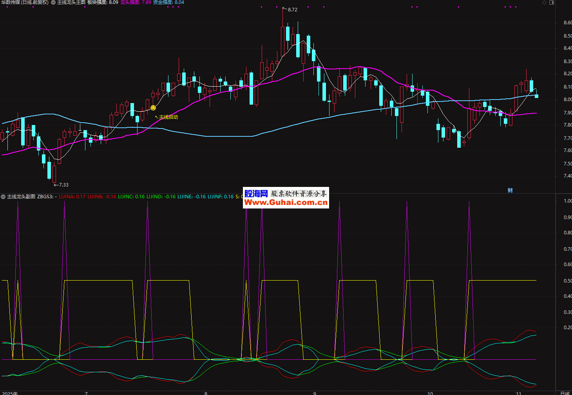
Task: Click the 2025年 label on the time axis
Action: [x=10, y=393]
